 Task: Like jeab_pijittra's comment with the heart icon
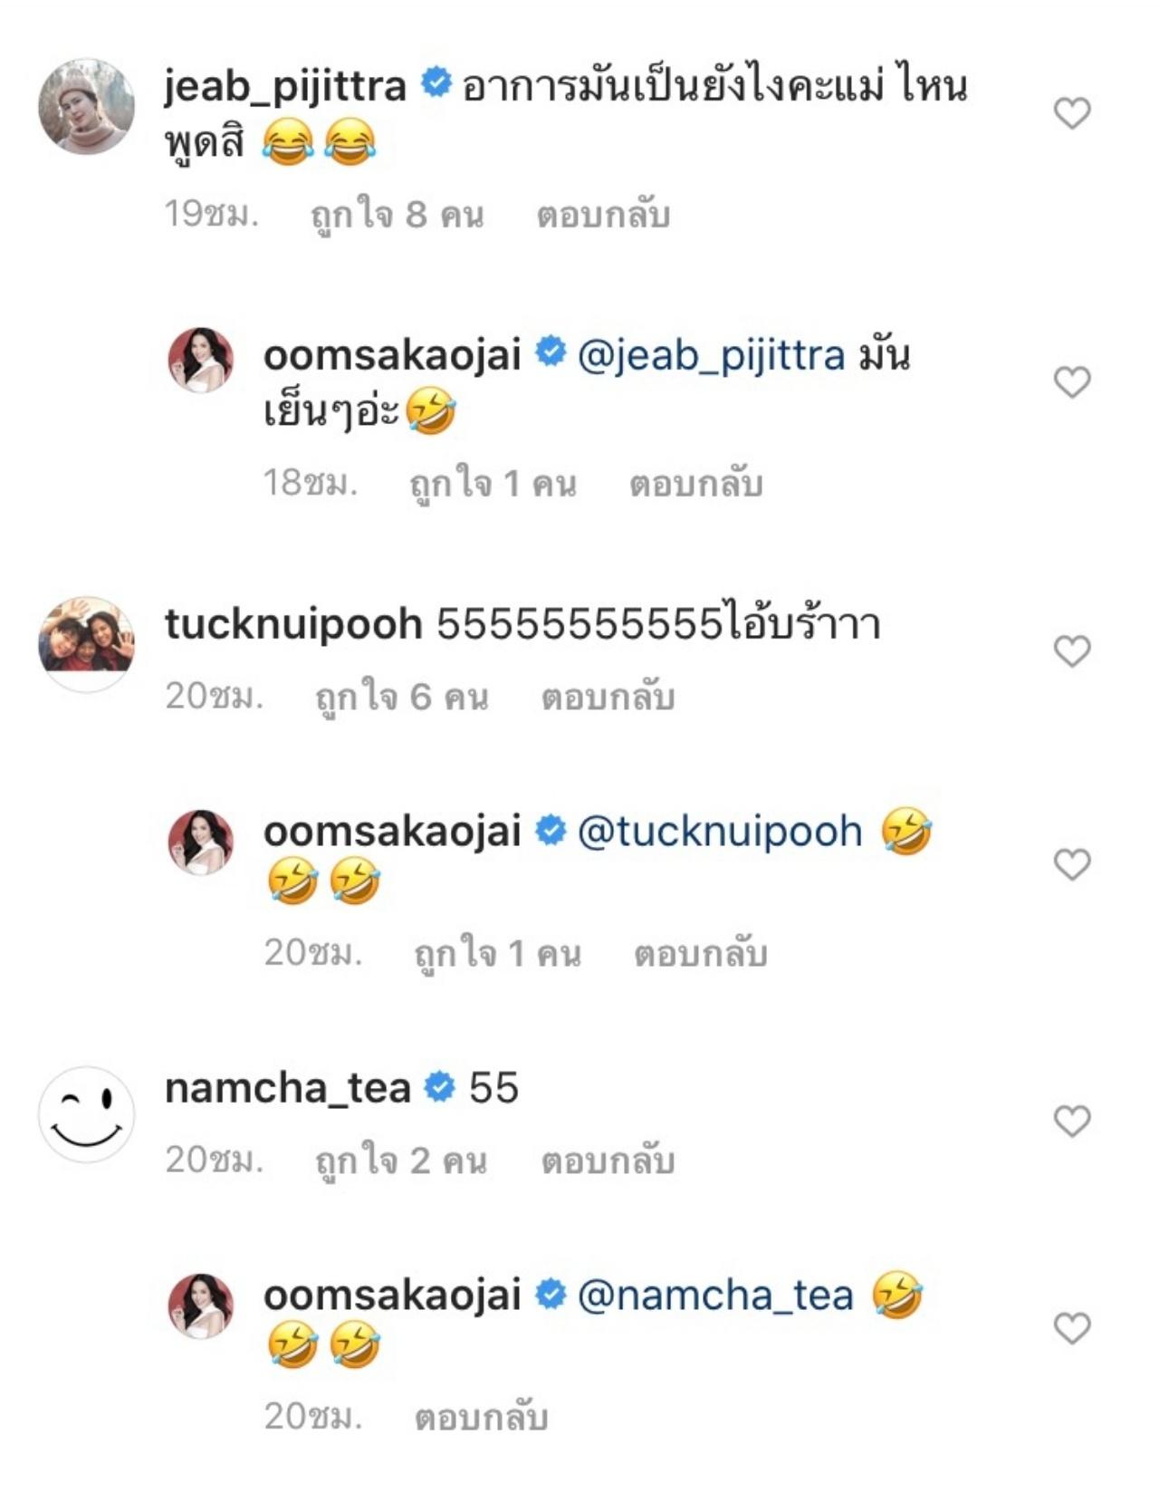(x=1072, y=113)
